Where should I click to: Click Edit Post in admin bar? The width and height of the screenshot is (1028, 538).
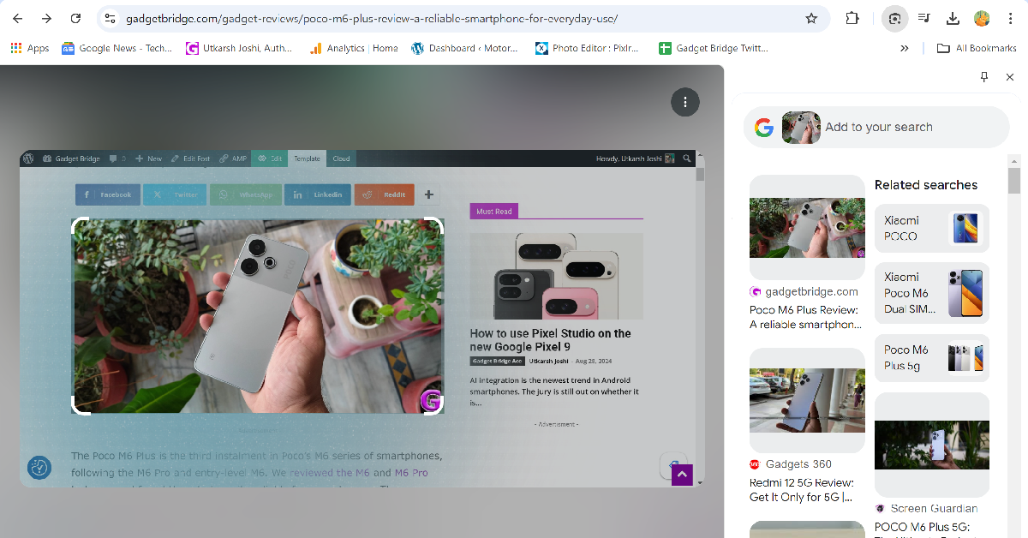190,158
